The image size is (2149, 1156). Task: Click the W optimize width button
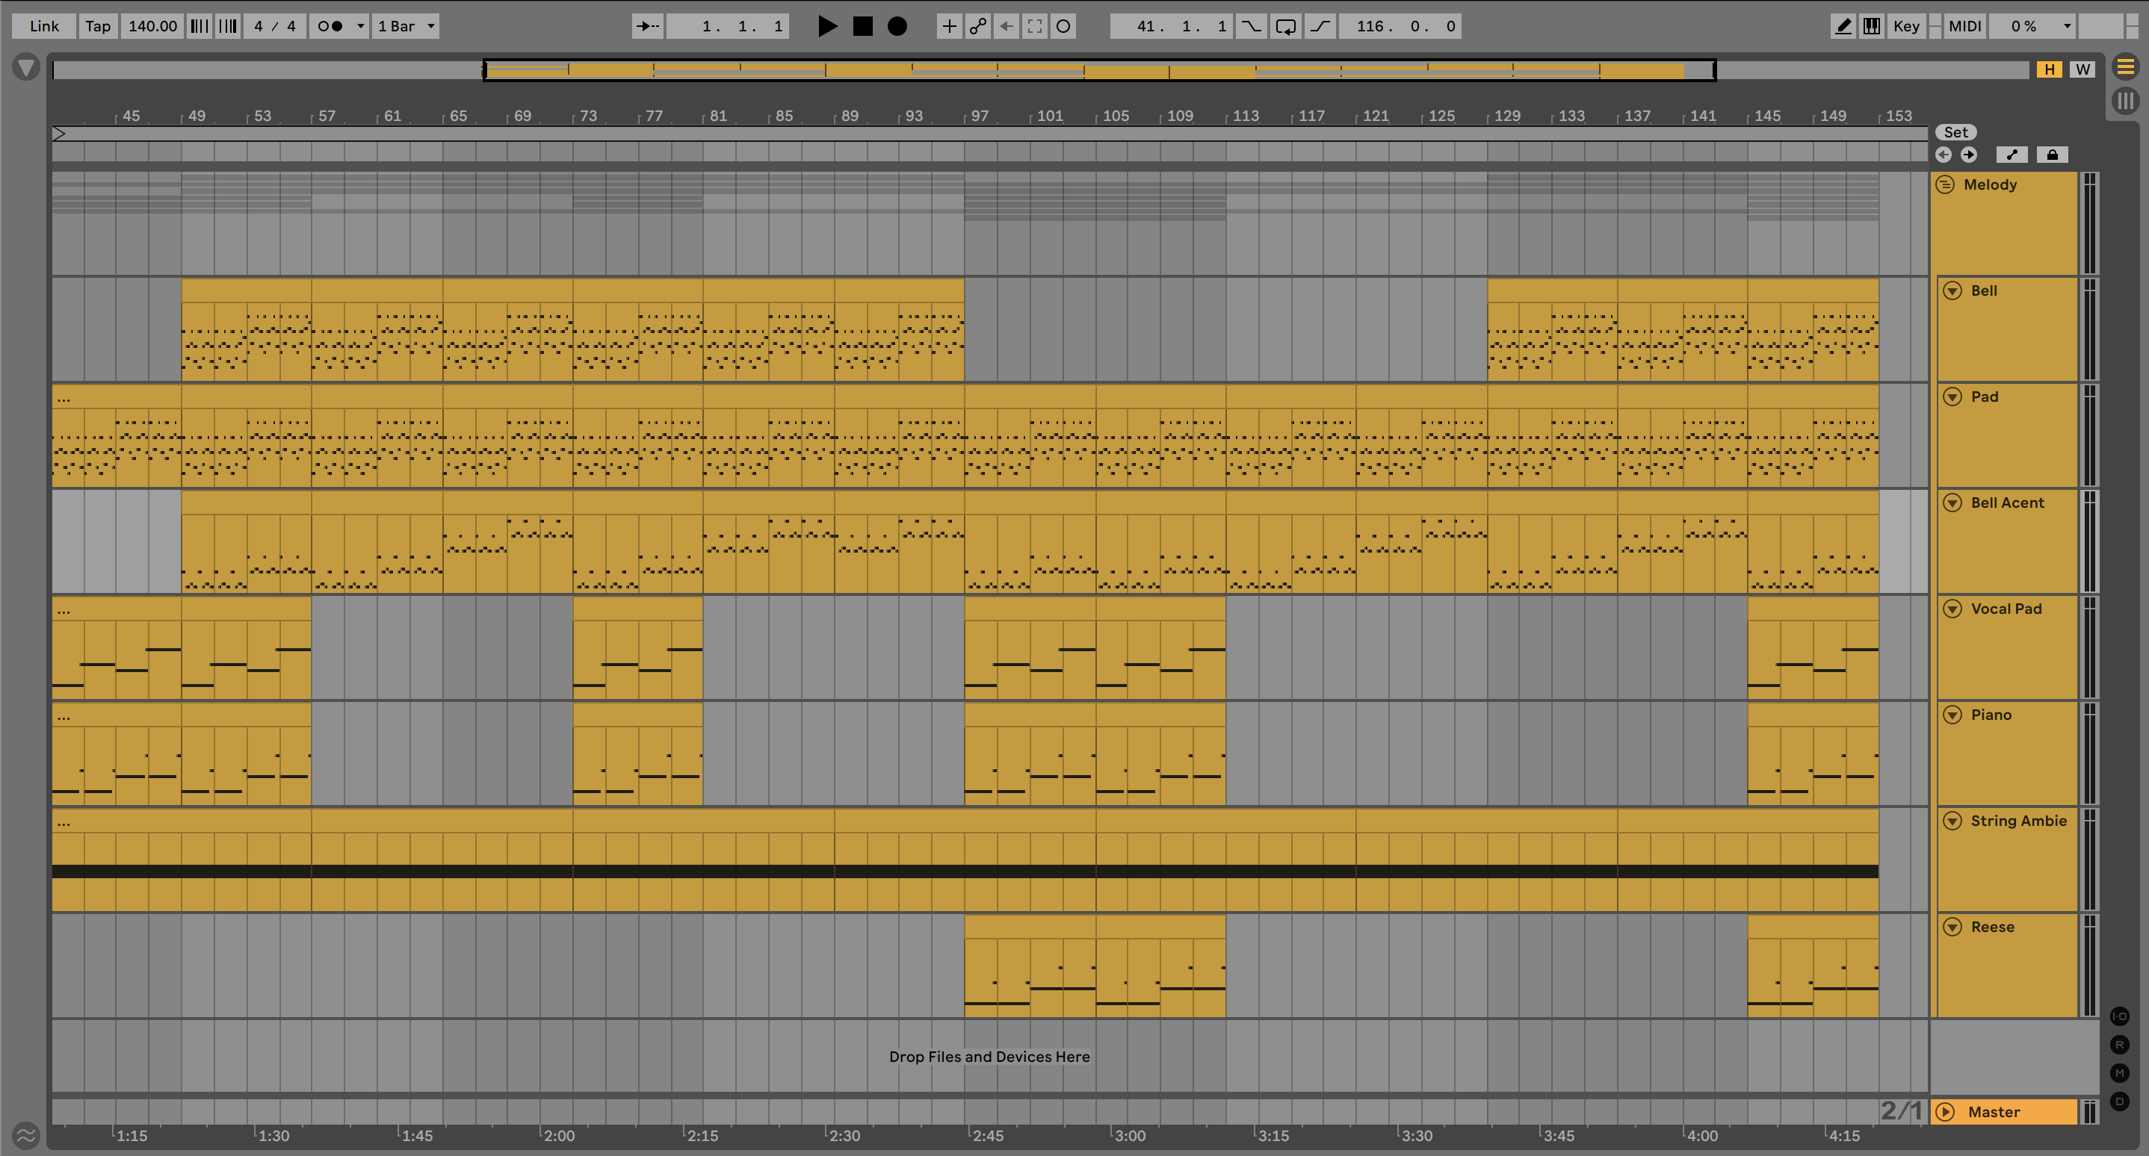(x=2083, y=69)
